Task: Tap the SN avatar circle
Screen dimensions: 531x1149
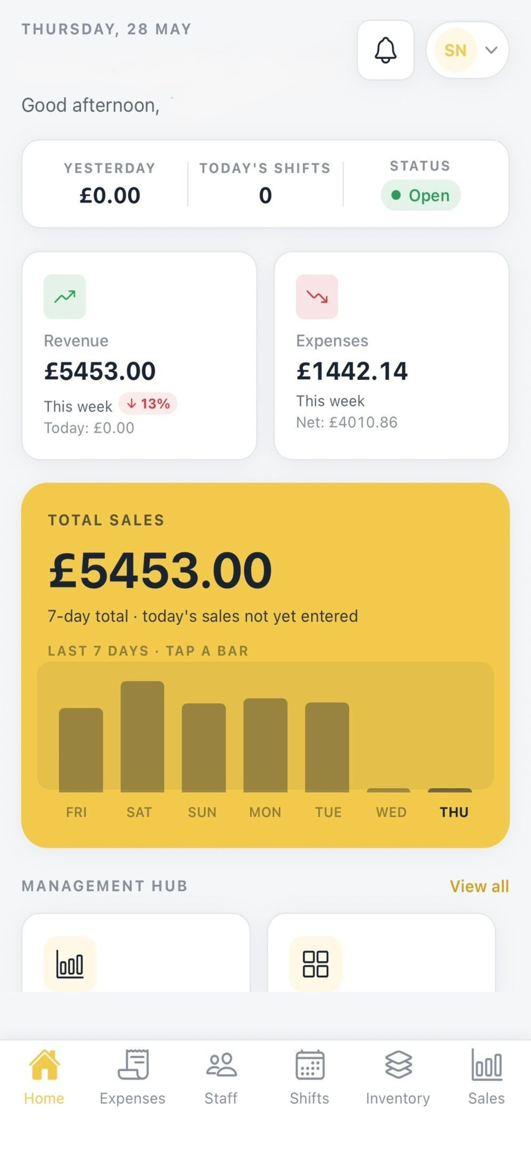Action: [x=455, y=50]
